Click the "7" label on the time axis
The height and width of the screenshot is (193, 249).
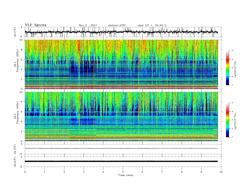(162, 172)
